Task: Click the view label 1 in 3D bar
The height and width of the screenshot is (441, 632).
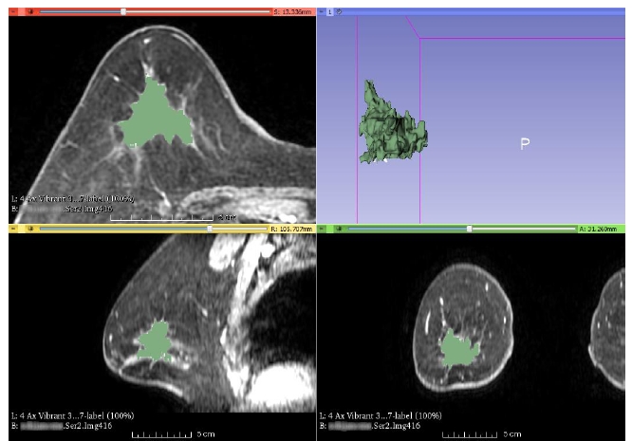Action: point(329,12)
